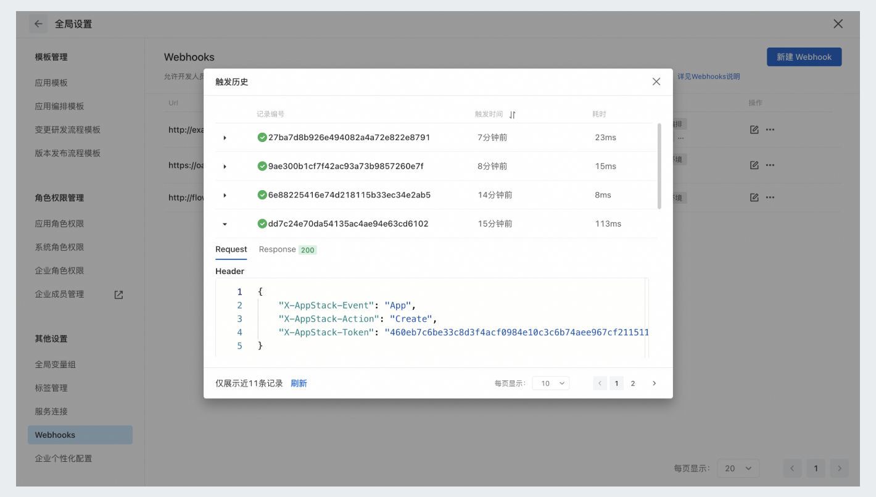This screenshot has height=497, width=876.
Task: Edit the third webhook row (http://flow…)
Action: coord(754,198)
